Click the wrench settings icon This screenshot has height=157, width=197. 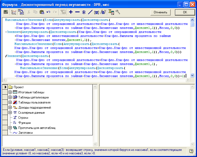tap(118, 12)
